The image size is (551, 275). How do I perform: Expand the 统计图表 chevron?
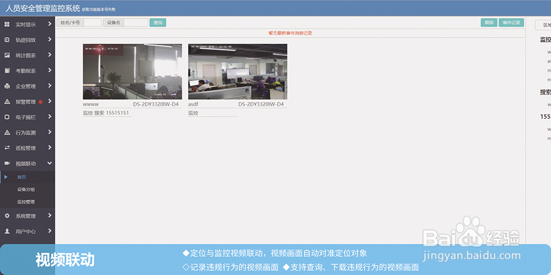click(50, 55)
